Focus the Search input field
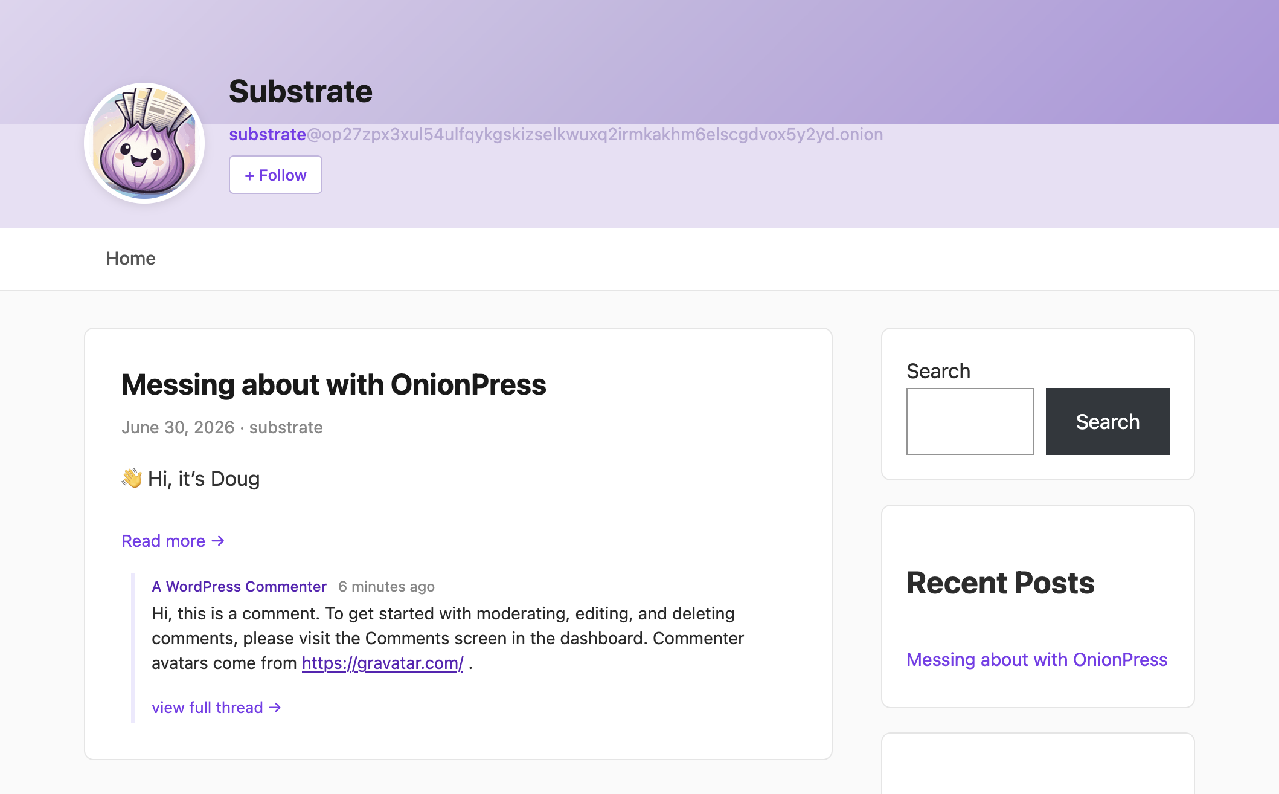 point(970,421)
